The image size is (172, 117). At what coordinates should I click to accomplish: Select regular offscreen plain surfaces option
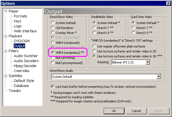(x=94, y=46)
